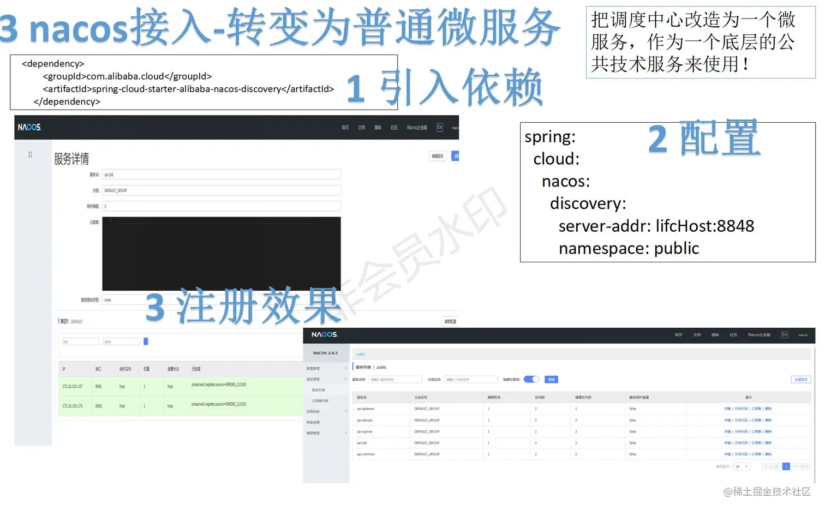Click api-devops service name cell
This screenshot has height=511, width=825.
pos(364,420)
